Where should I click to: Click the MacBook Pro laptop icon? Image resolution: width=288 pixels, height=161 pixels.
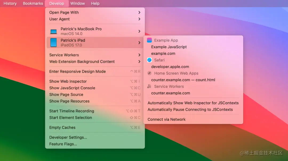[53, 31]
